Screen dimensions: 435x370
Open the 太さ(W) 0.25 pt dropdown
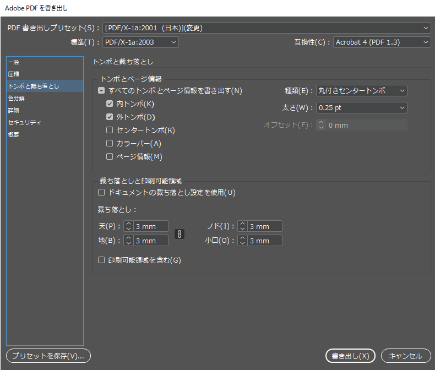(362, 107)
